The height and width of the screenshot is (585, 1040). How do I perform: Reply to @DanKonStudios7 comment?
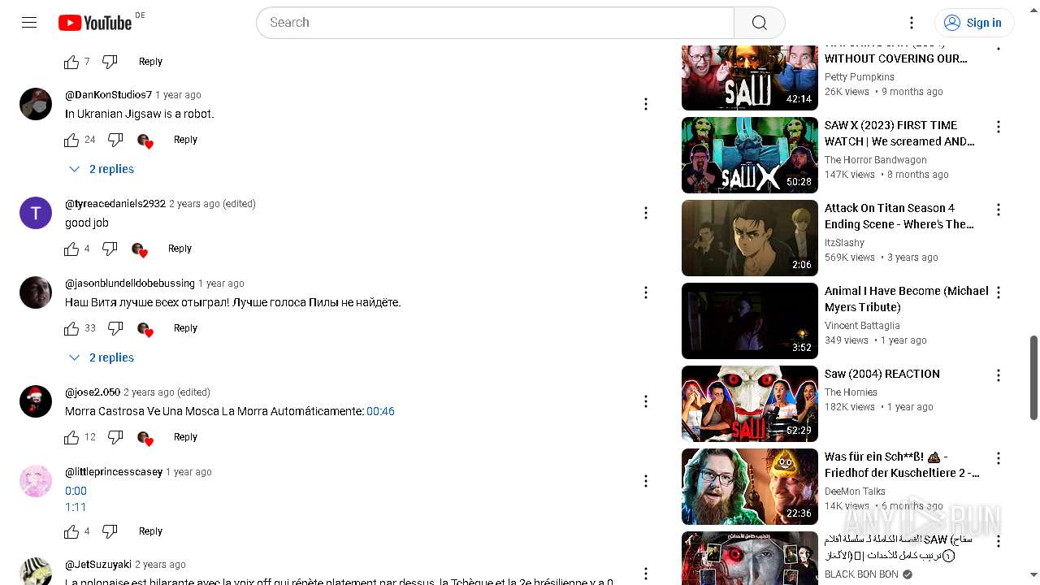coord(185,140)
